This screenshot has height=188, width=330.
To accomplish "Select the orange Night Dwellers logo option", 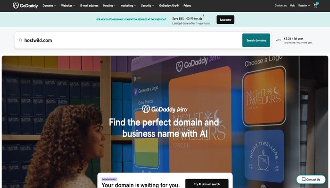I will [x=264, y=96].
